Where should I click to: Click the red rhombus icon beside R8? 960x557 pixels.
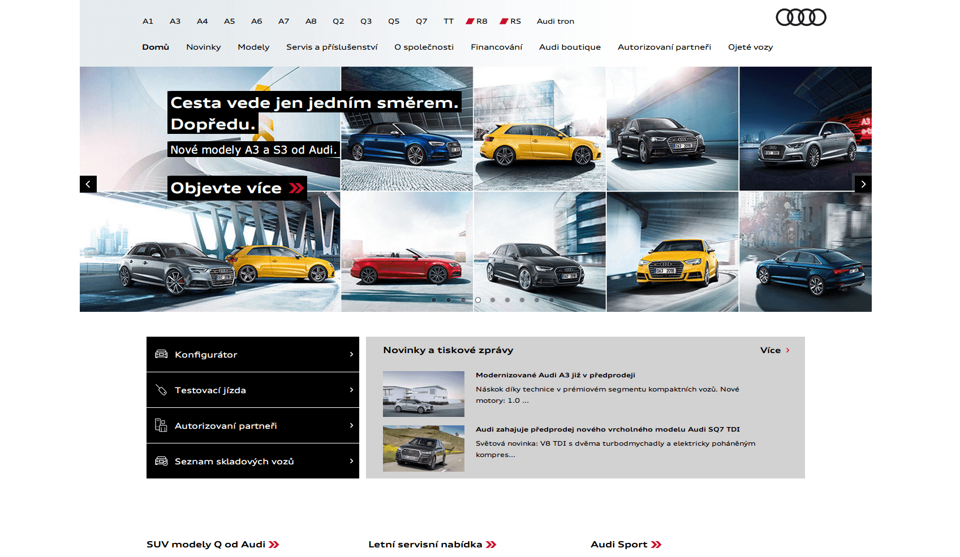pyautogui.click(x=470, y=21)
